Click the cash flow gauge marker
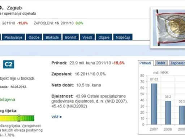The height and width of the screenshot is (139, 185). [19, 118]
